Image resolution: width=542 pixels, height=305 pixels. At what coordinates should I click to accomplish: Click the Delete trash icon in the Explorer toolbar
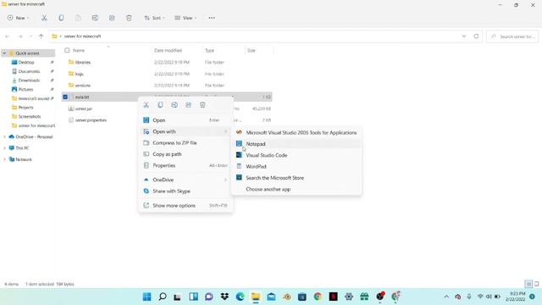pyautogui.click(x=129, y=18)
